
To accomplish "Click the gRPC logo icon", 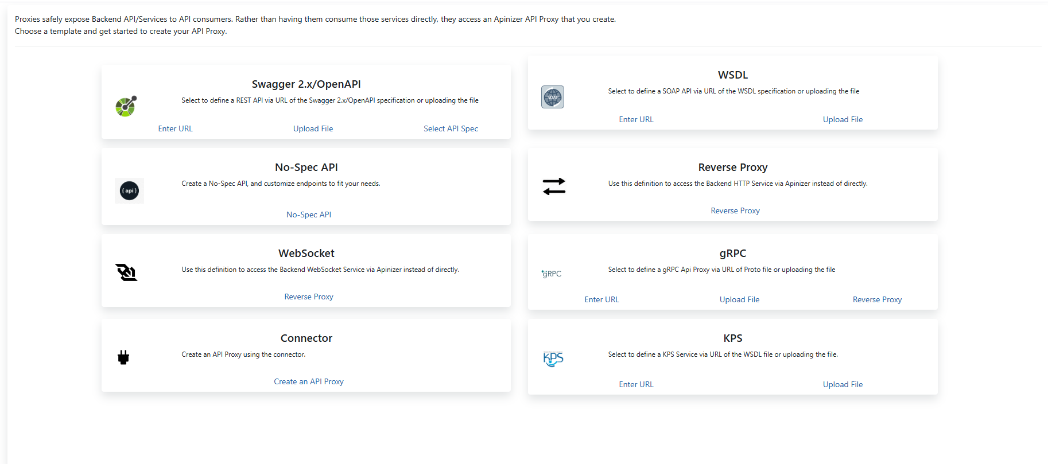I will 552,274.
